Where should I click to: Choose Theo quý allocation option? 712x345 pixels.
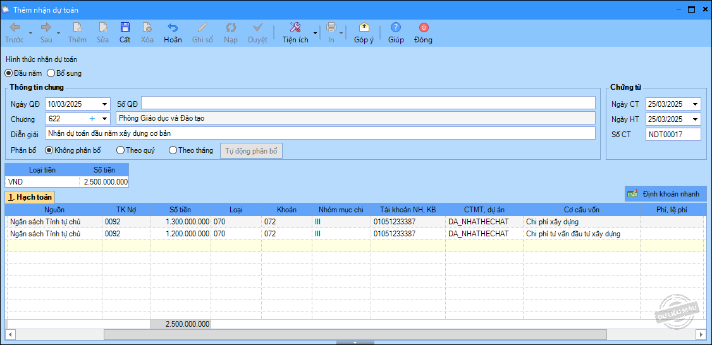[x=120, y=150]
